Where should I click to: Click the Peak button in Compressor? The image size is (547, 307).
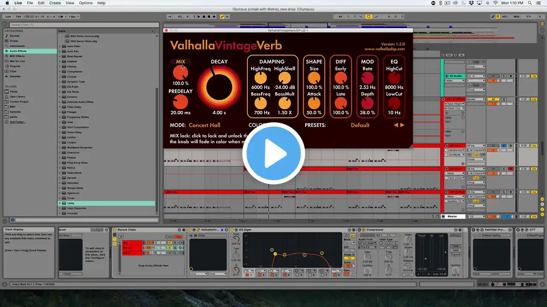click(x=455, y=246)
